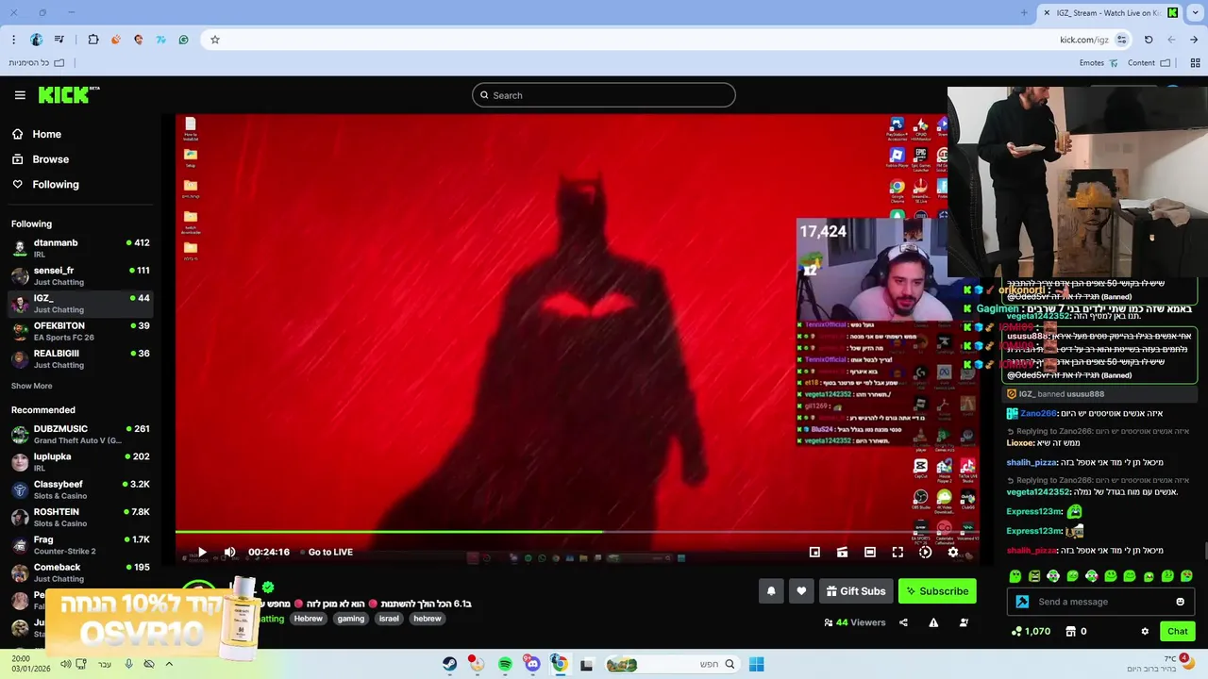Screen dimensions: 1208x679
Task: Open ROSHTEIN recommended channel
Action: point(80,517)
